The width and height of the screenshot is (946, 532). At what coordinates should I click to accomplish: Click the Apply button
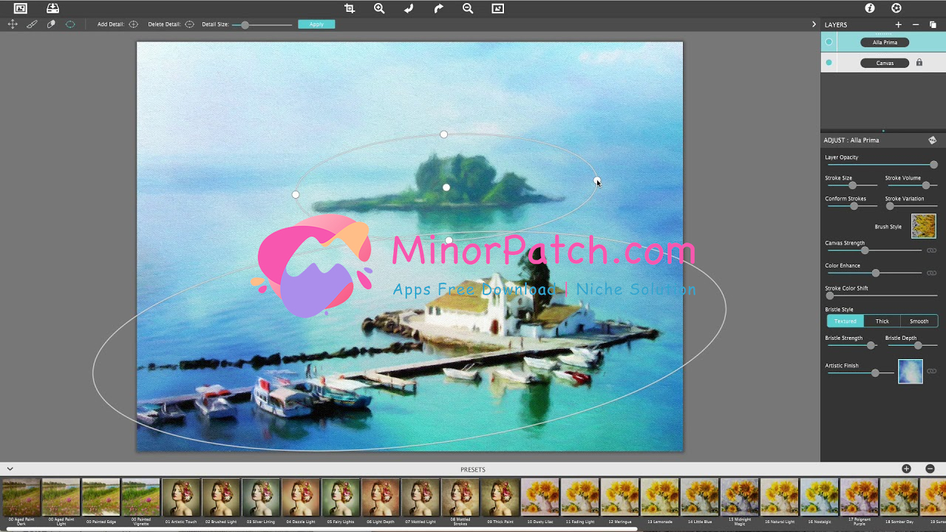tap(316, 24)
